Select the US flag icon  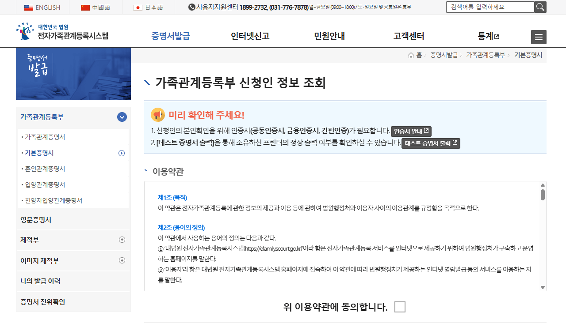(29, 8)
